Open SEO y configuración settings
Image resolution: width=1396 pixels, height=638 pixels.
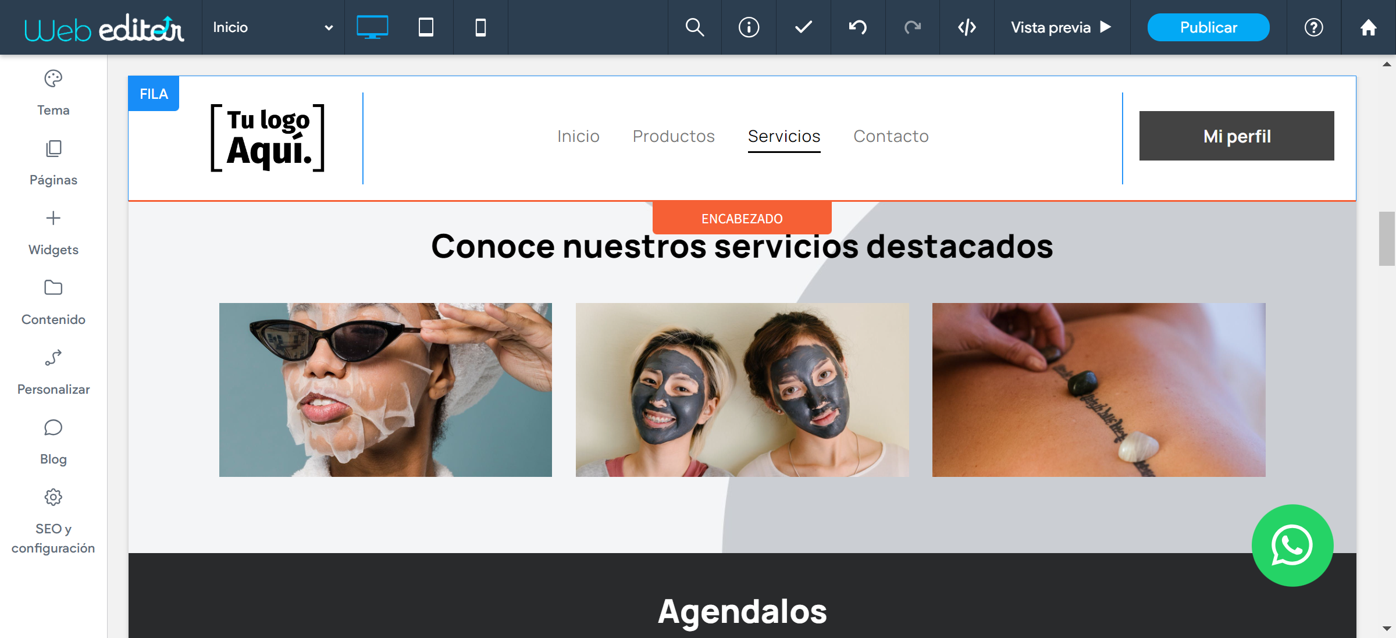[x=53, y=522]
